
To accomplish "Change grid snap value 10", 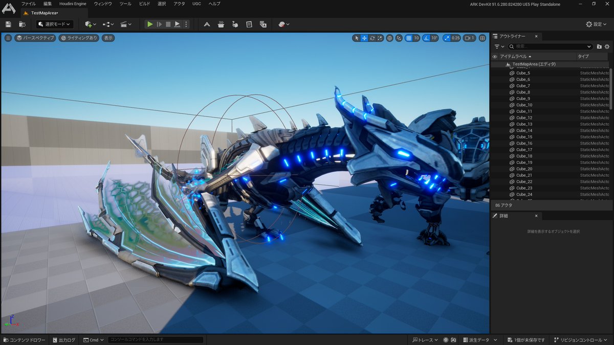I will pyautogui.click(x=416, y=38).
